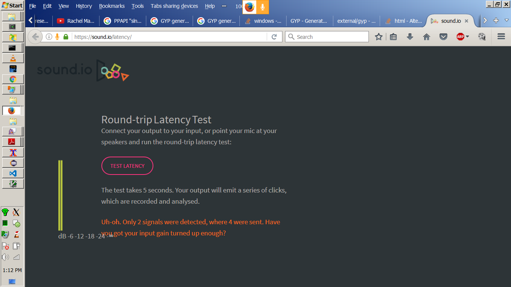Click the TEST LATENCY button
This screenshot has width=511, height=287.
[127, 166]
